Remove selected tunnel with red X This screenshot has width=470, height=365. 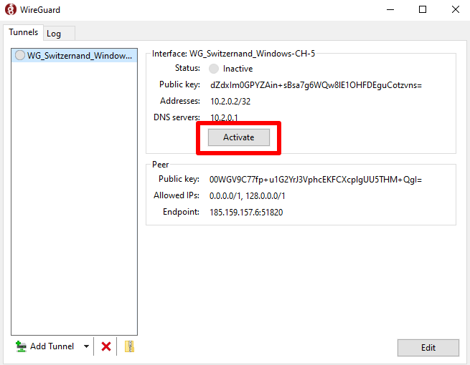(x=106, y=346)
